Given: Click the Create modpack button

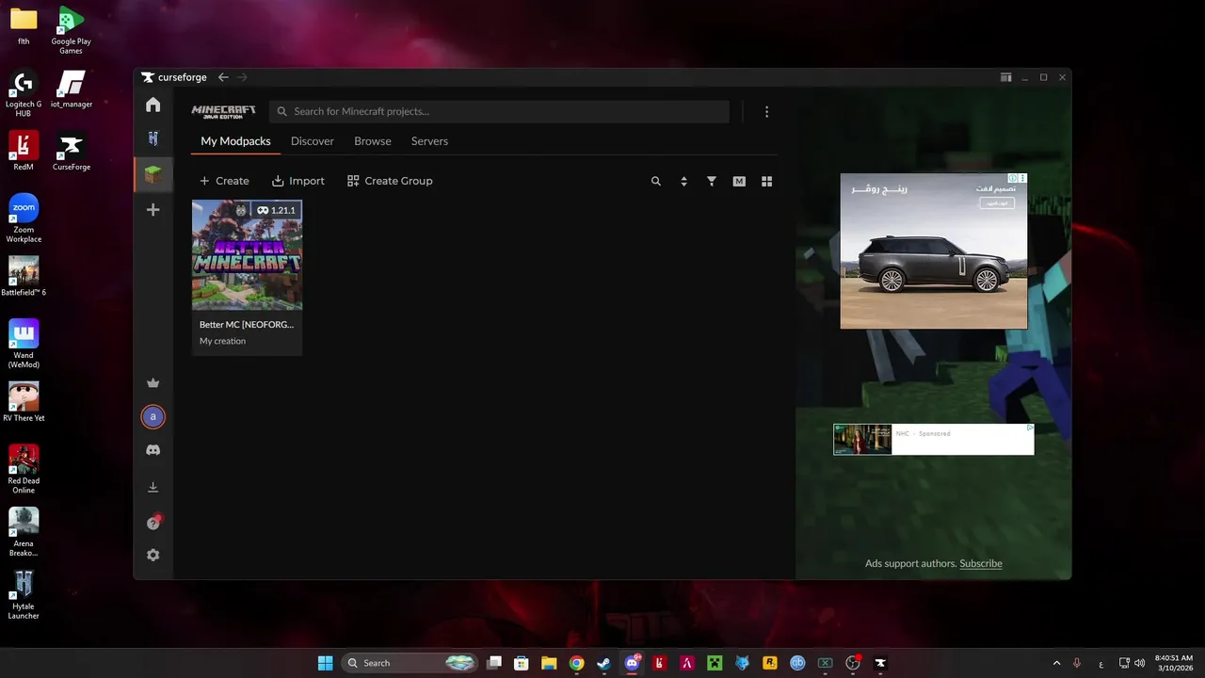Looking at the screenshot, I should [224, 181].
